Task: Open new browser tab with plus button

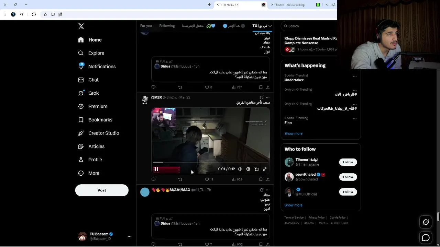Action: 209,5
